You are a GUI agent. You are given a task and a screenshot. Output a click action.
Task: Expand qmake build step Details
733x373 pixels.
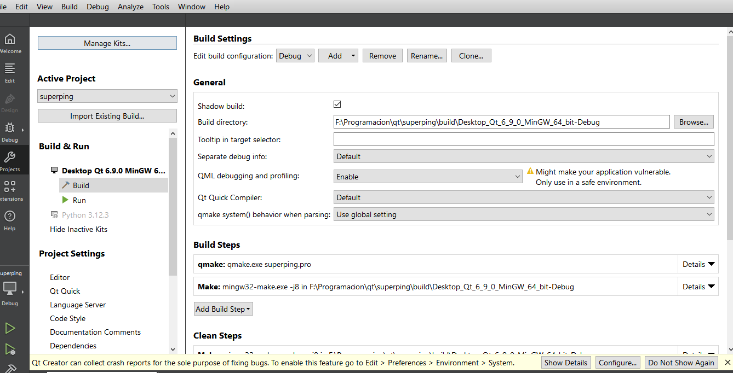click(698, 264)
